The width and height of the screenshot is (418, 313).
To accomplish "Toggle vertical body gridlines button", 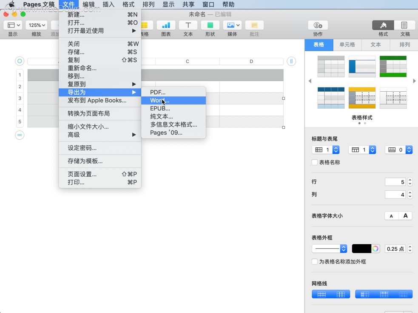I will coord(341,294).
